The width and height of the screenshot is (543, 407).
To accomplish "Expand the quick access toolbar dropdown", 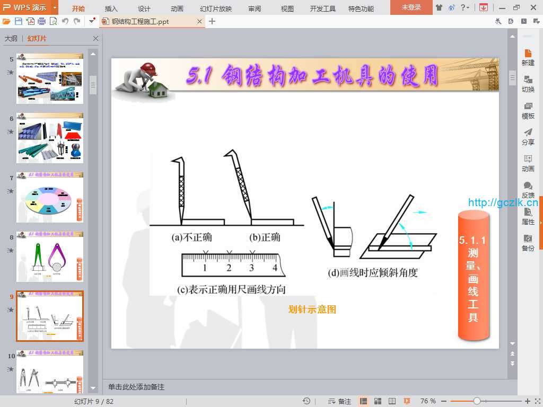I will tap(92, 21).
